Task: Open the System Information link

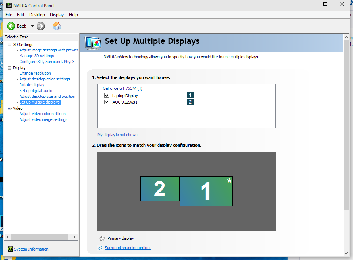Action: point(31,249)
